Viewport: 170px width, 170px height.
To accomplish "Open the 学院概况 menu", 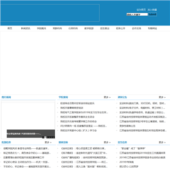I will [42, 28].
